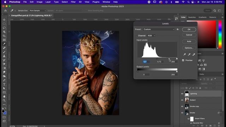Open the Sample All Layers dropdown
This screenshot has width=226, height=127.
[69, 11]
